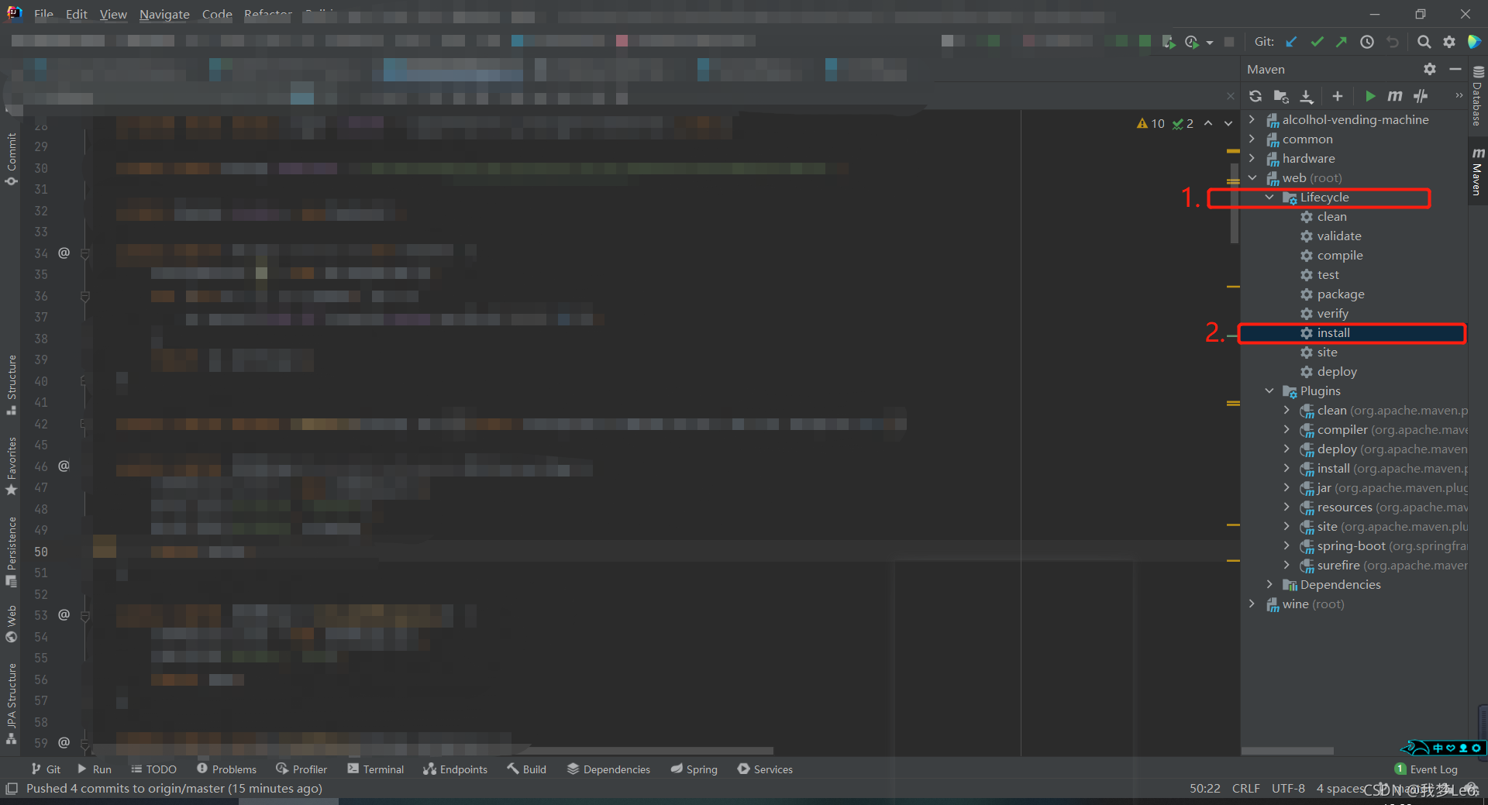
Task: Expand the Dependencies node
Action: pyautogui.click(x=1270, y=584)
